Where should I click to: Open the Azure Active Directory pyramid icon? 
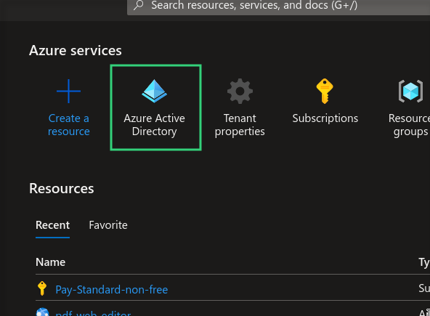tap(155, 91)
